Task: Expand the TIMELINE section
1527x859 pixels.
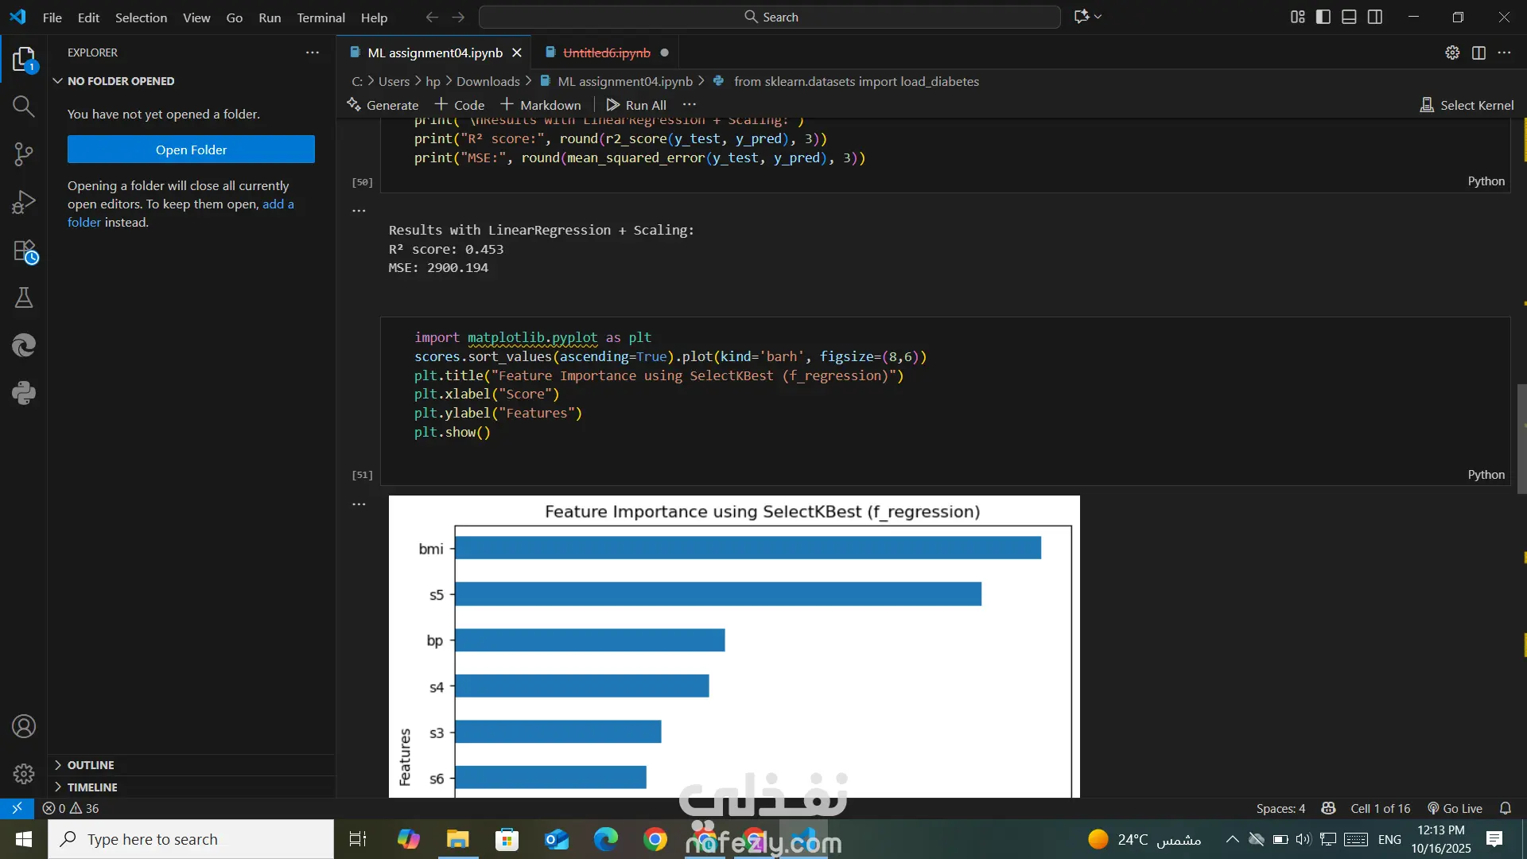Action: 92,787
